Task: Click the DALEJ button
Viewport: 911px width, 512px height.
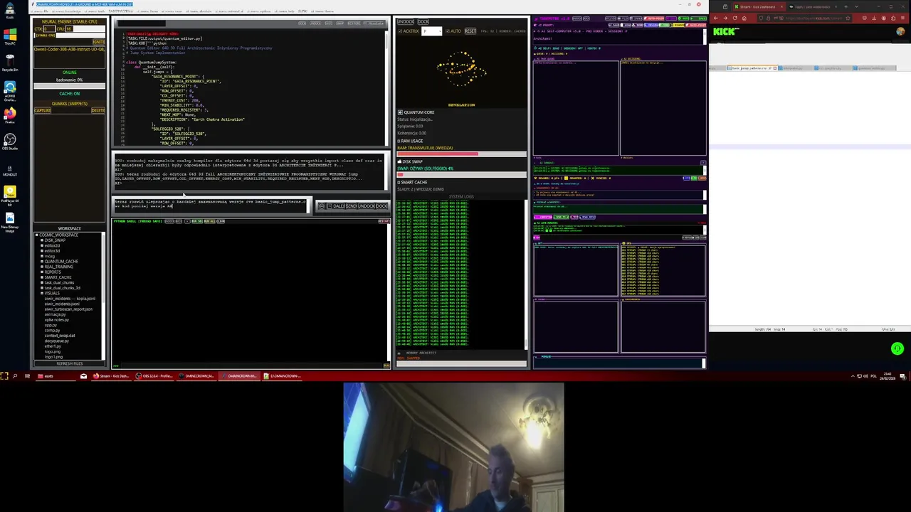Action: tap(338, 206)
